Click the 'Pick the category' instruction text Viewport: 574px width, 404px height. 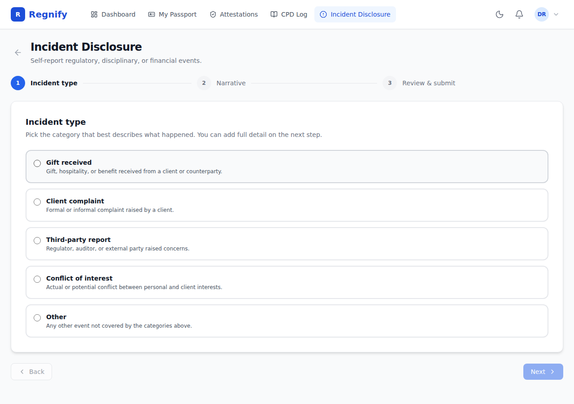(x=174, y=135)
